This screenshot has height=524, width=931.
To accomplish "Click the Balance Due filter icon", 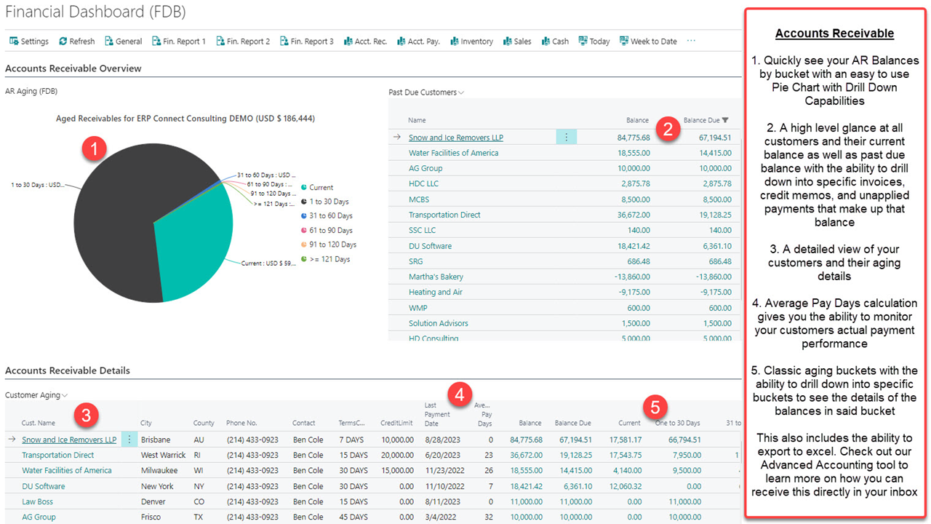I will 725,120.
